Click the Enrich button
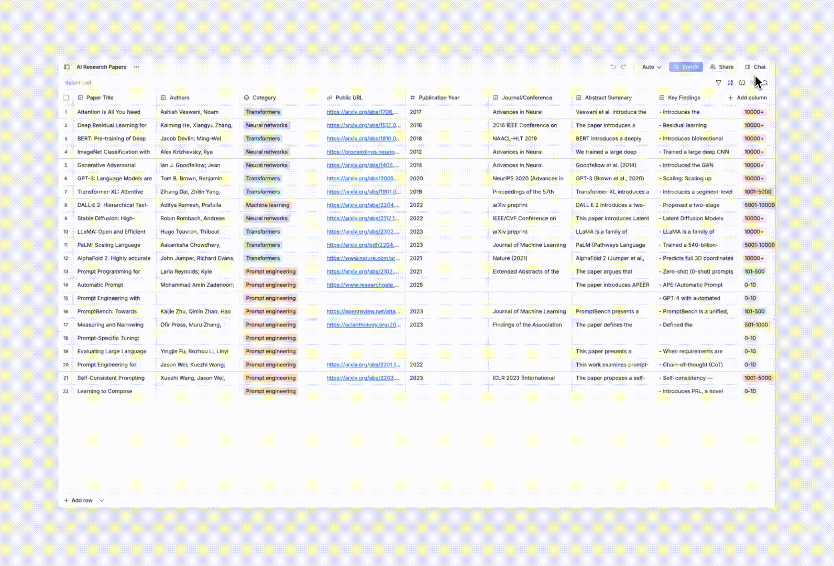Viewport: 834px width, 566px height. pos(686,67)
